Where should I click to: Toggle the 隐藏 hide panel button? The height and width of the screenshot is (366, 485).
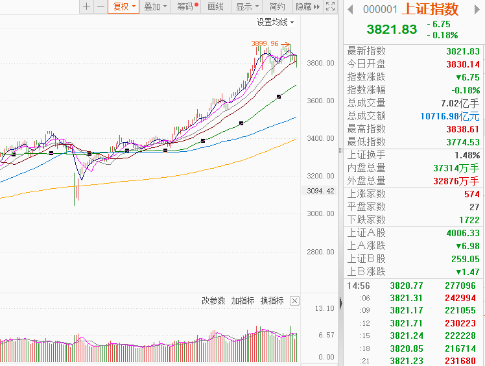click(x=307, y=6)
